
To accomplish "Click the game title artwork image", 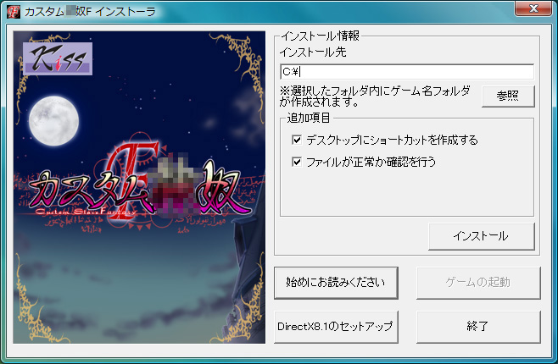I will pos(139,187).
